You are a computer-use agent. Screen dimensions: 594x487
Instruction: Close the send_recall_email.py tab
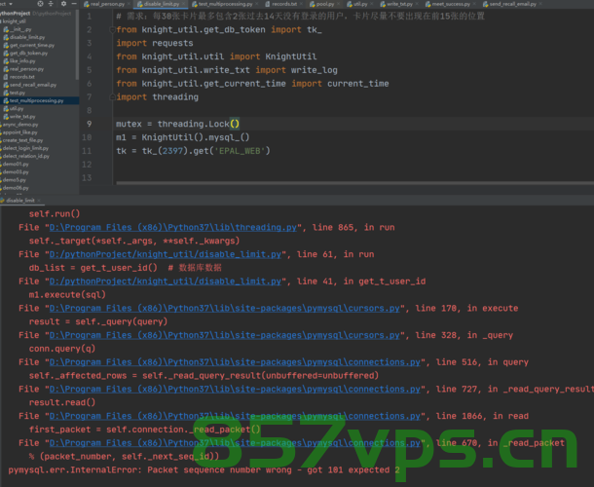(x=540, y=4)
